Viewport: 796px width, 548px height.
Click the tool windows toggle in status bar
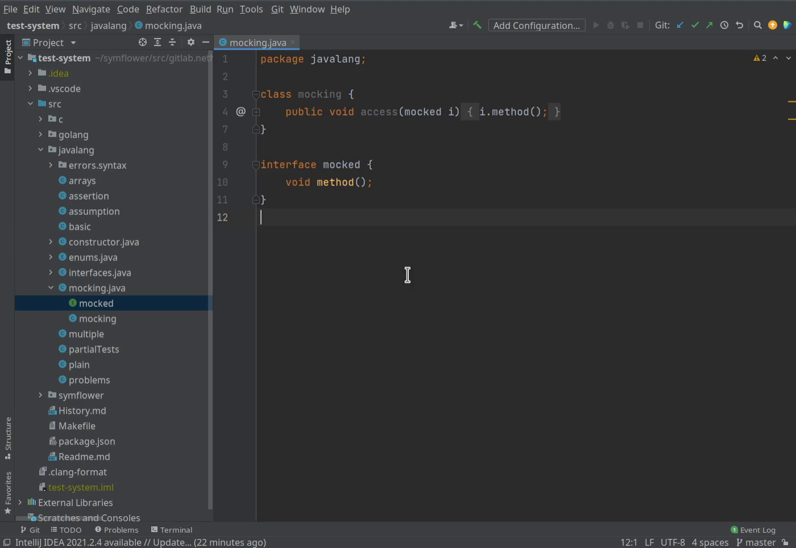pos(7,542)
